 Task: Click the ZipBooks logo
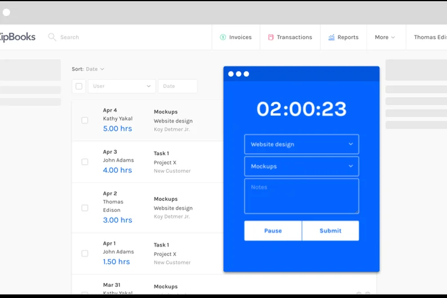[17, 37]
